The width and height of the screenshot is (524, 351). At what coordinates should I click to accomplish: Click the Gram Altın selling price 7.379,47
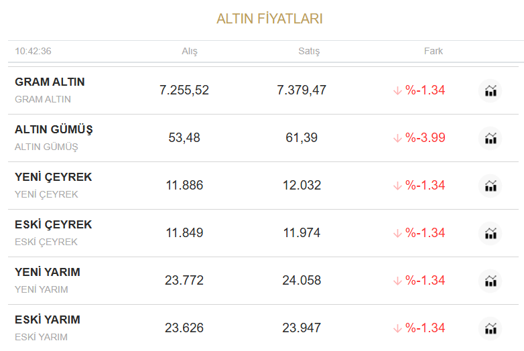coord(302,90)
